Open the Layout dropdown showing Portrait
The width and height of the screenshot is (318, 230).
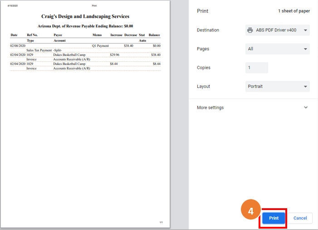[278, 86]
